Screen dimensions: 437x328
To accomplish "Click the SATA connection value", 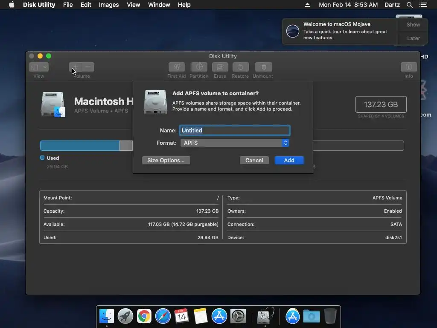I will point(396,224).
